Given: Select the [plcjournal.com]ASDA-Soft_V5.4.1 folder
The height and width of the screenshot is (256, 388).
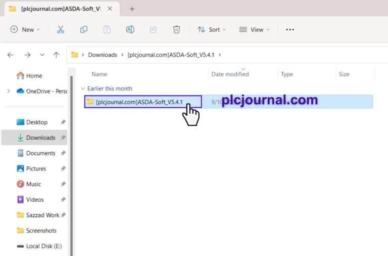Looking at the screenshot, I should (143, 102).
